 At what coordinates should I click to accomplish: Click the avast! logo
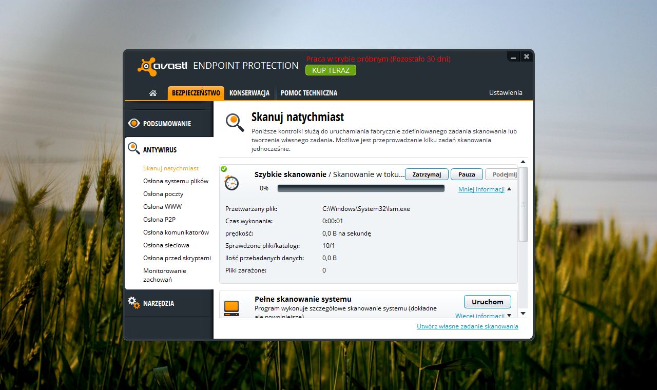coord(162,67)
